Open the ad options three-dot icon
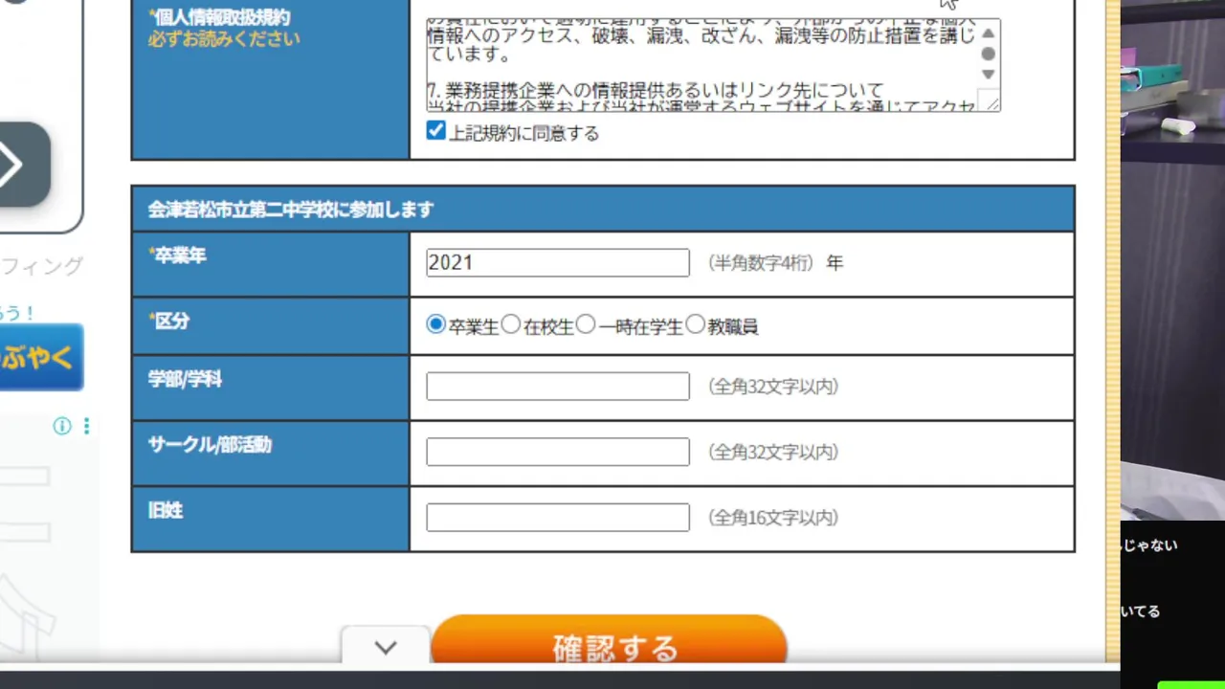Image resolution: width=1225 pixels, height=689 pixels. (86, 426)
